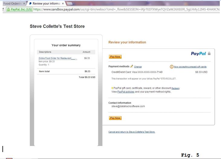
Task: Click the bottom Pay Now button
Action: click(115, 118)
